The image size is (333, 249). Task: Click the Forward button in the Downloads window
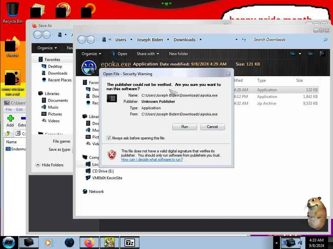click(x=91, y=40)
